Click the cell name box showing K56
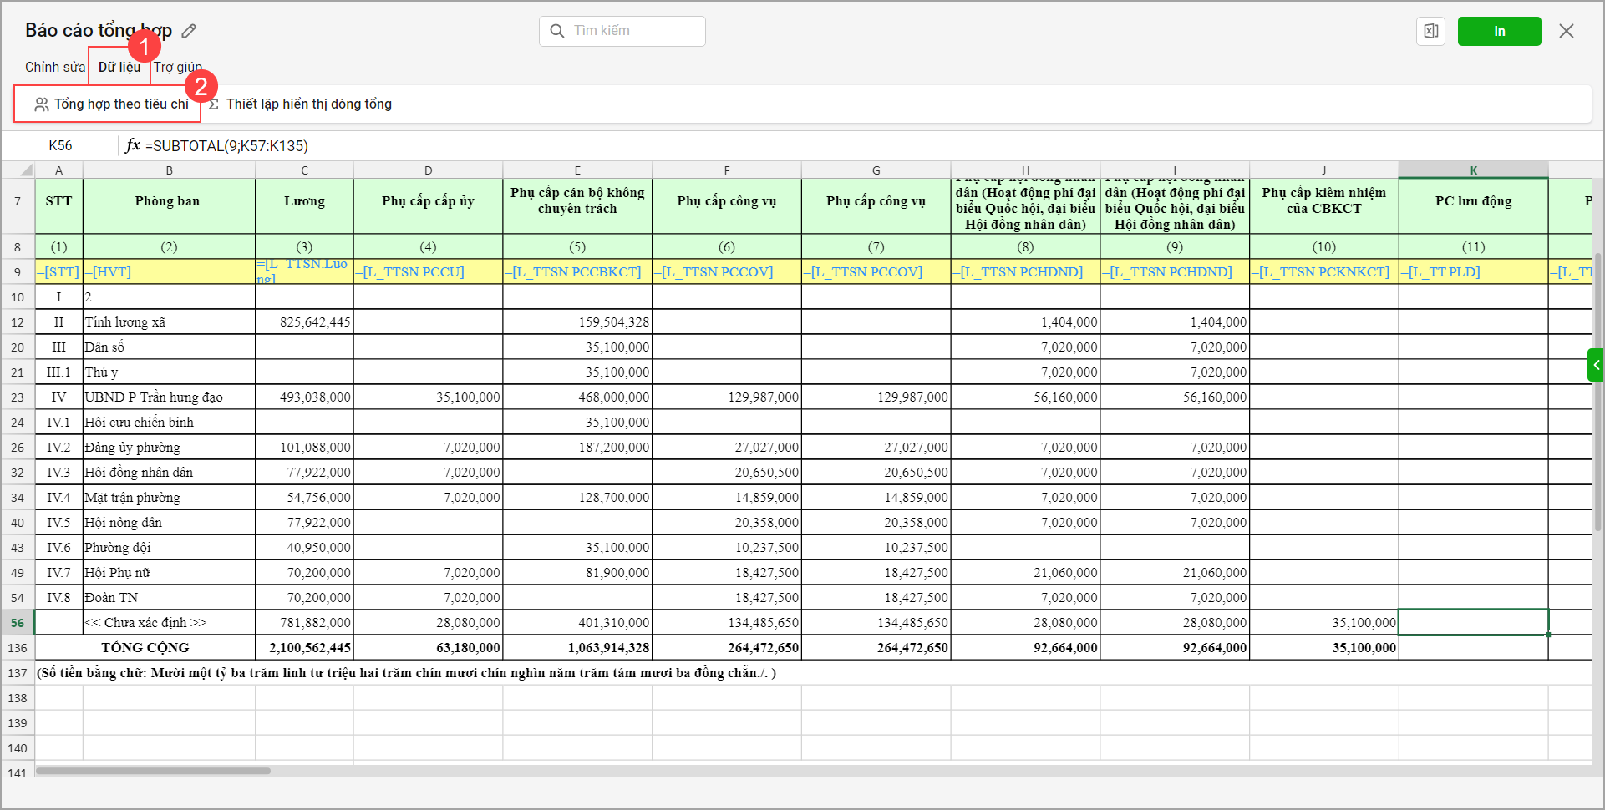 tap(60, 145)
